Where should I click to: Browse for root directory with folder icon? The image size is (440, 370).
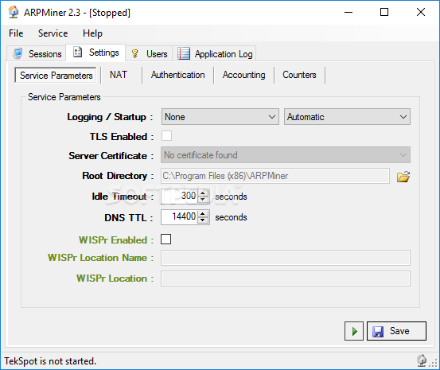click(x=403, y=177)
